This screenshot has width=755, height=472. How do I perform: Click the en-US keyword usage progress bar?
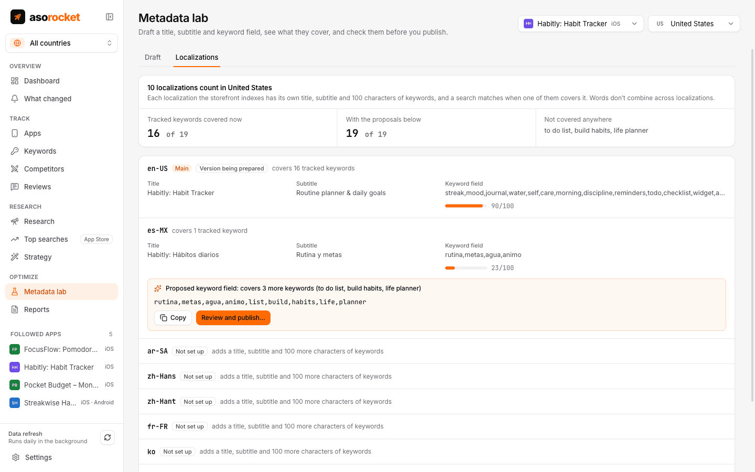pyautogui.click(x=466, y=206)
